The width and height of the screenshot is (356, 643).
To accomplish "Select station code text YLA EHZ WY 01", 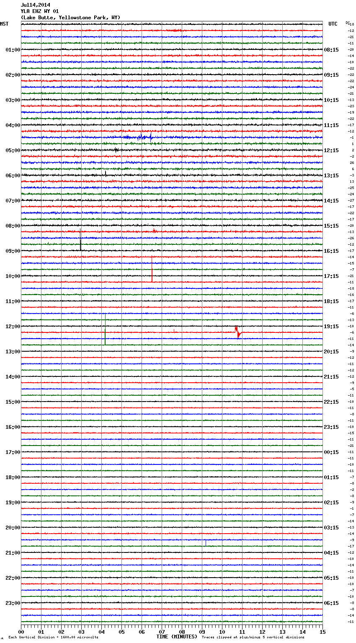I will 40,11.
